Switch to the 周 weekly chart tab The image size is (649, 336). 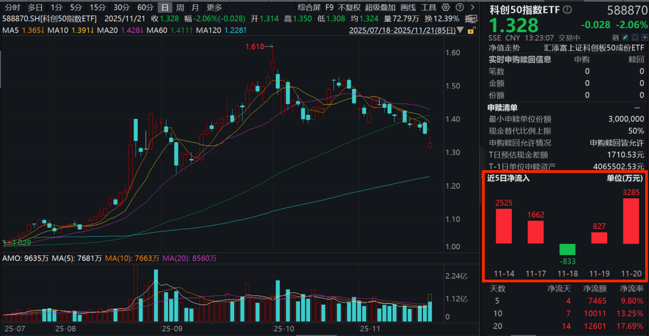(179, 8)
